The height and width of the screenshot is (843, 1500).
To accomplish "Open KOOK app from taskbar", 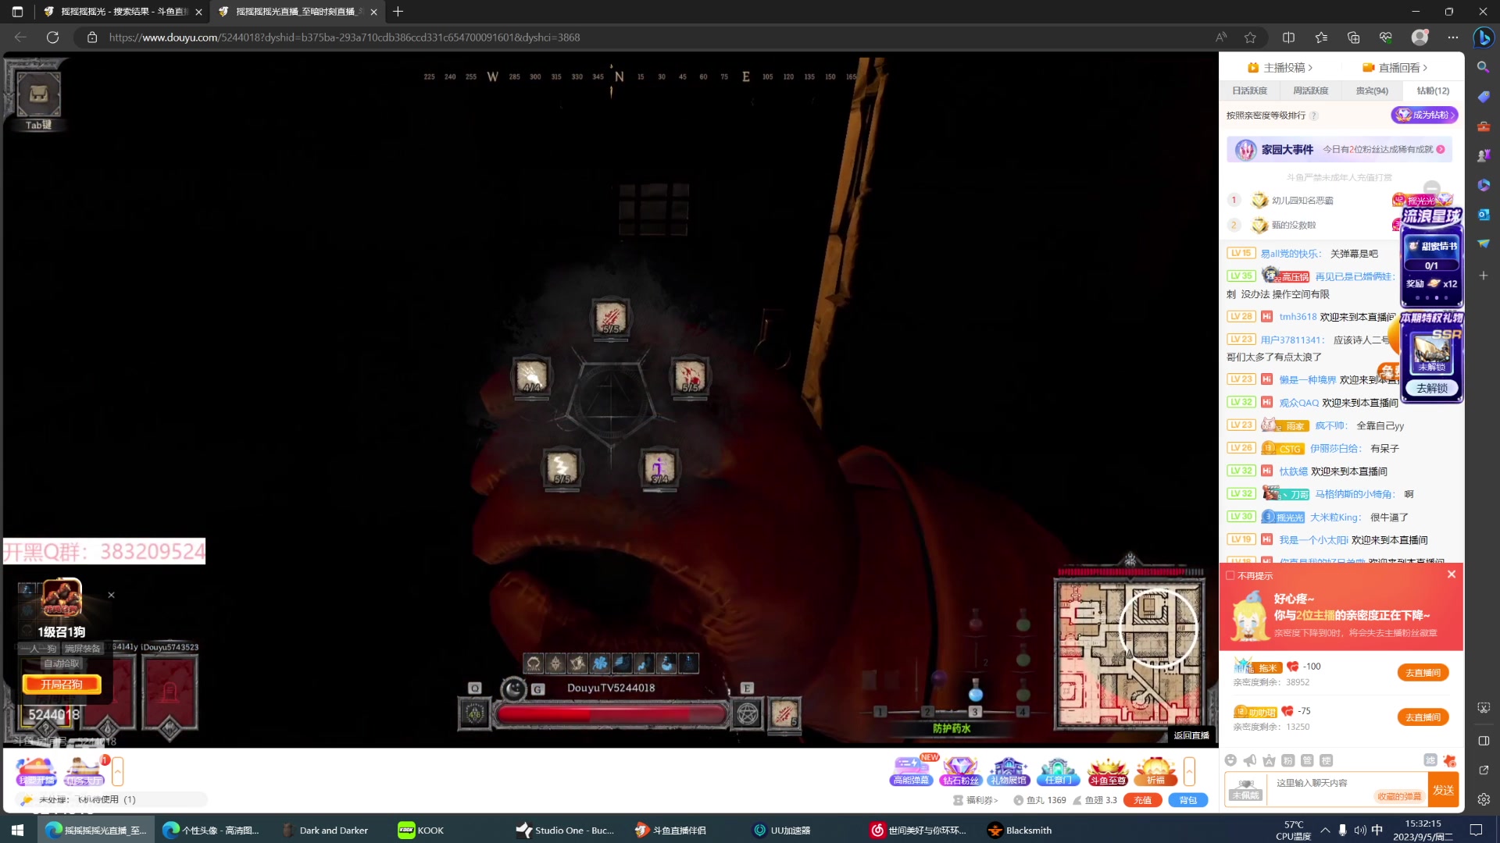I will (x=421, y=830).
